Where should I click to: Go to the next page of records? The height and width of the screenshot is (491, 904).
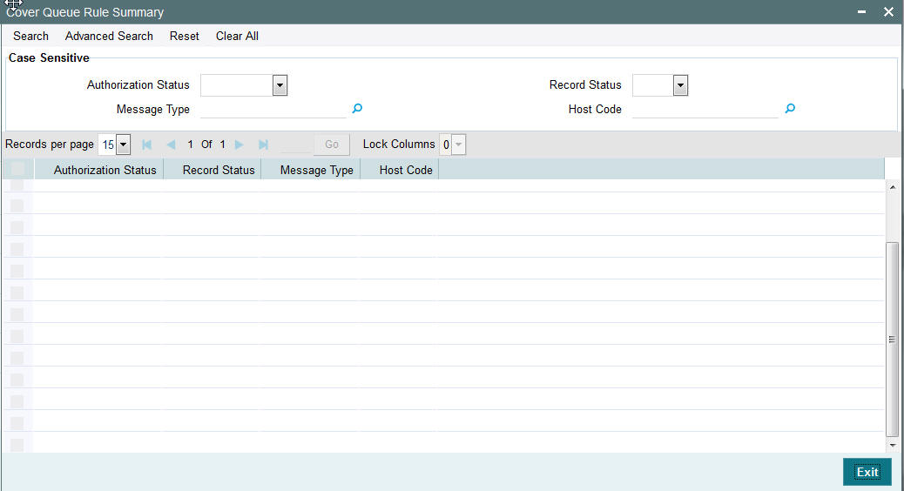[239, 145]
